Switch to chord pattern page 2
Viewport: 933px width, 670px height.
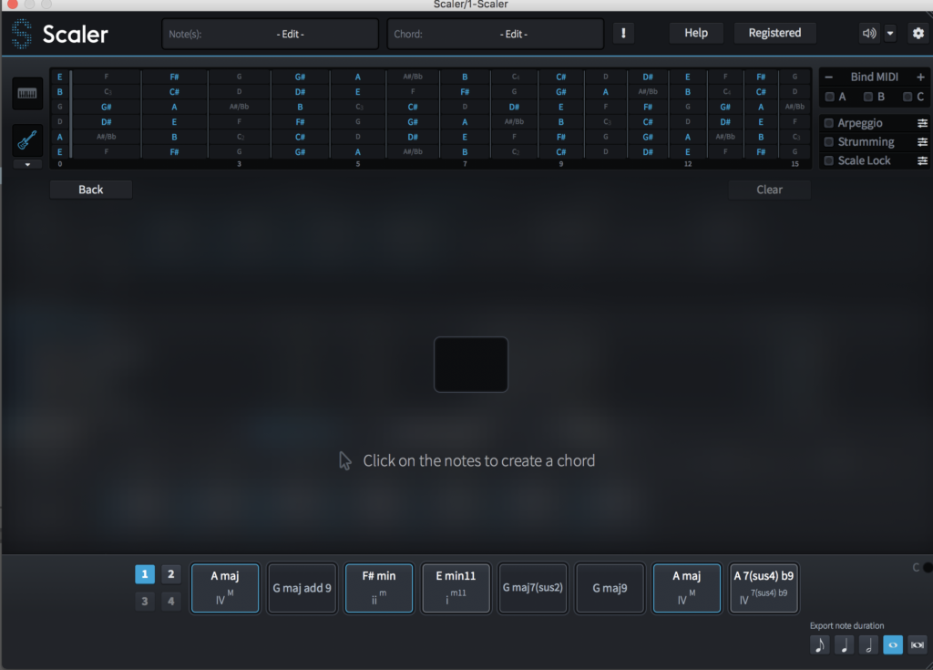pyautogui.click(x=170, y=574)
